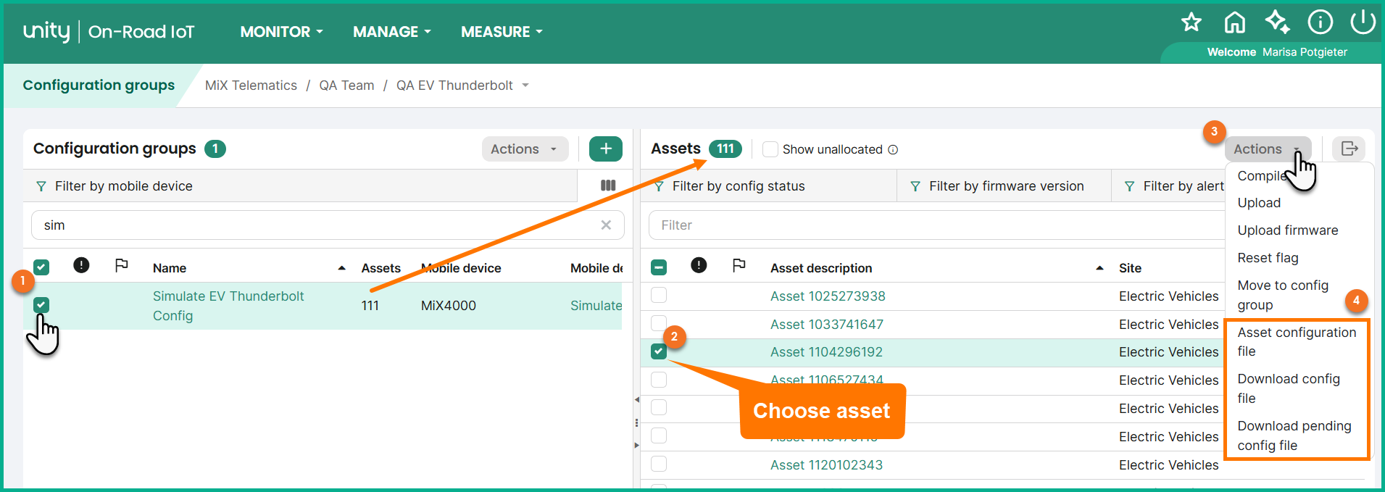Click the Assets Filter input field
Image resolution: width=1385 pixels, height=492 pixels.
tap(935, 225)
